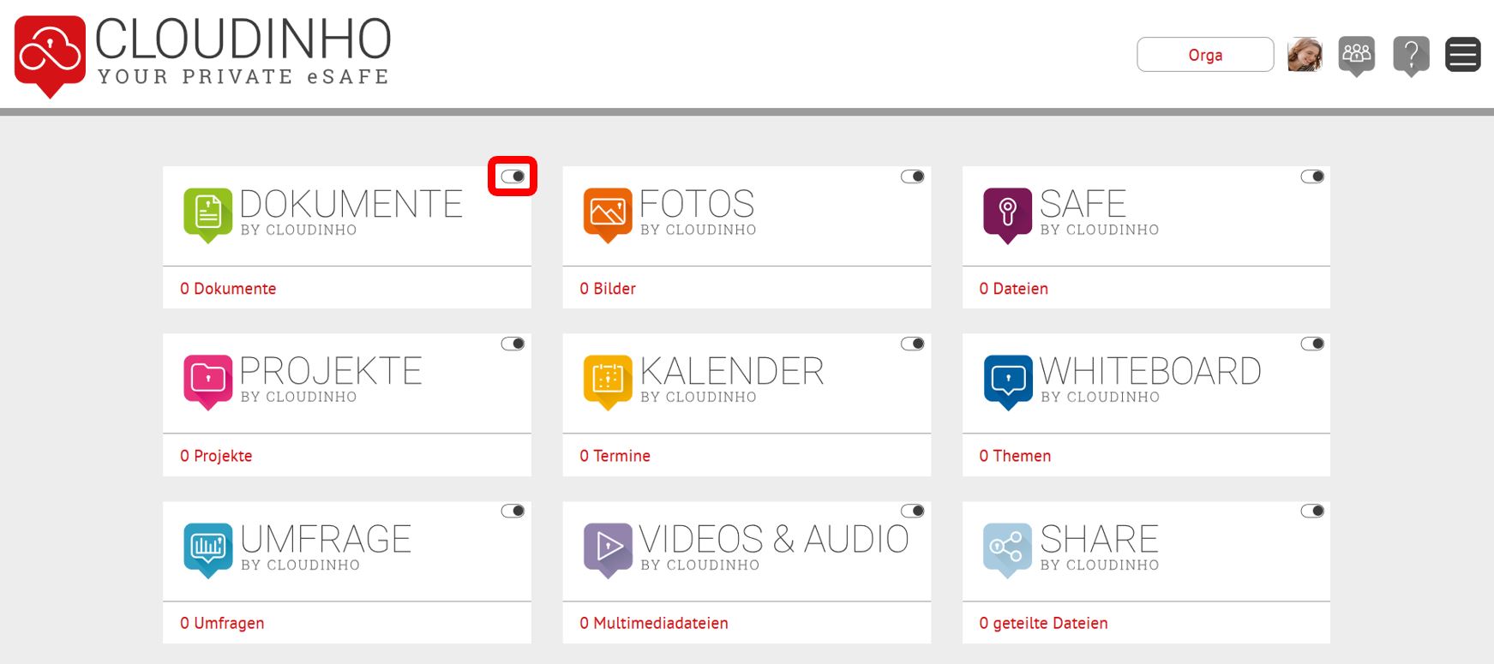Click the user profile photo
This screenshot has height=664, width=1494.
click(1305, 55)
